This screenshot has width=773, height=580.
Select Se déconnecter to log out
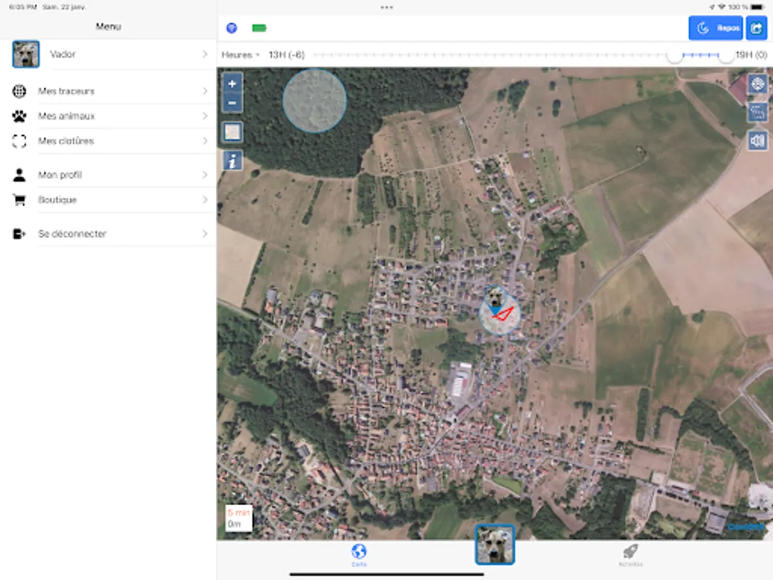(108, 234)
